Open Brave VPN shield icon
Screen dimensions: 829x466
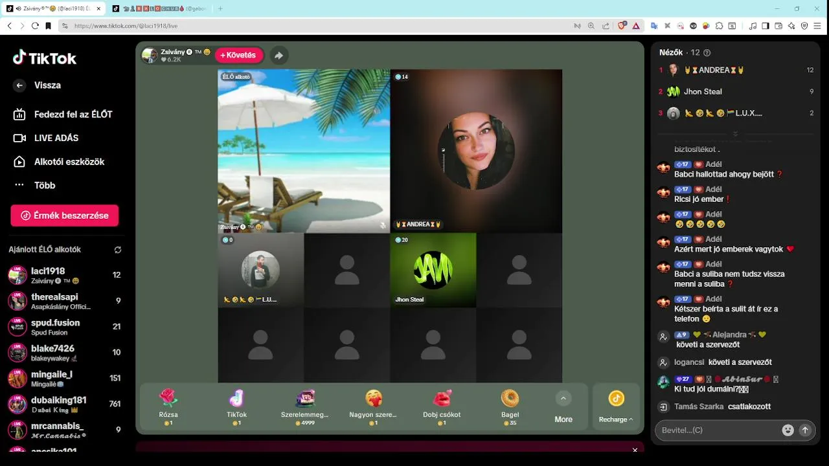pyautogui.click(x=804, y=26)
